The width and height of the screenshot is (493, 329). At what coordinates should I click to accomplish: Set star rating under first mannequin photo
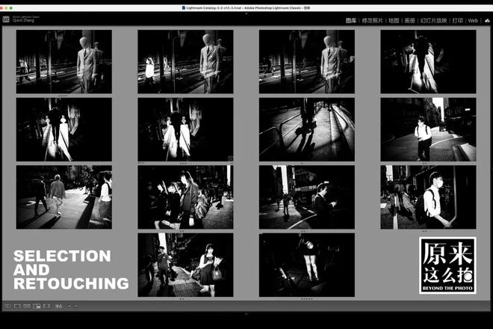coord(63,96)
